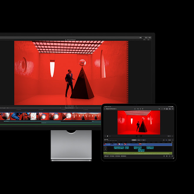Tap the last center toolbar icon after microphone
The image size is (194, 194).
[x=143, y=109]
